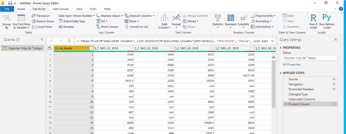Open the Trigonometry dropdown
Image resolution: width=346 pixels, height=134 pixels.
pos(263,16)
